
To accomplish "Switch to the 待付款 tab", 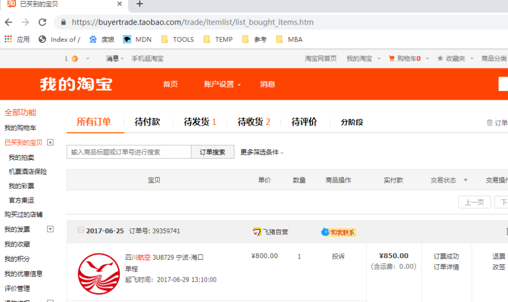I will 148,122.
